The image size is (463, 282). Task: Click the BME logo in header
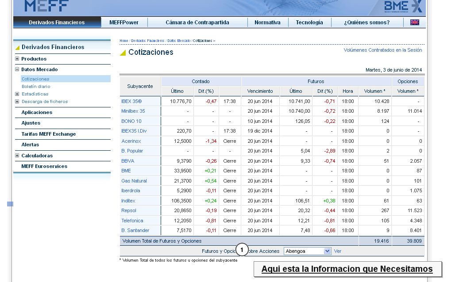click(x=403, y=6)
